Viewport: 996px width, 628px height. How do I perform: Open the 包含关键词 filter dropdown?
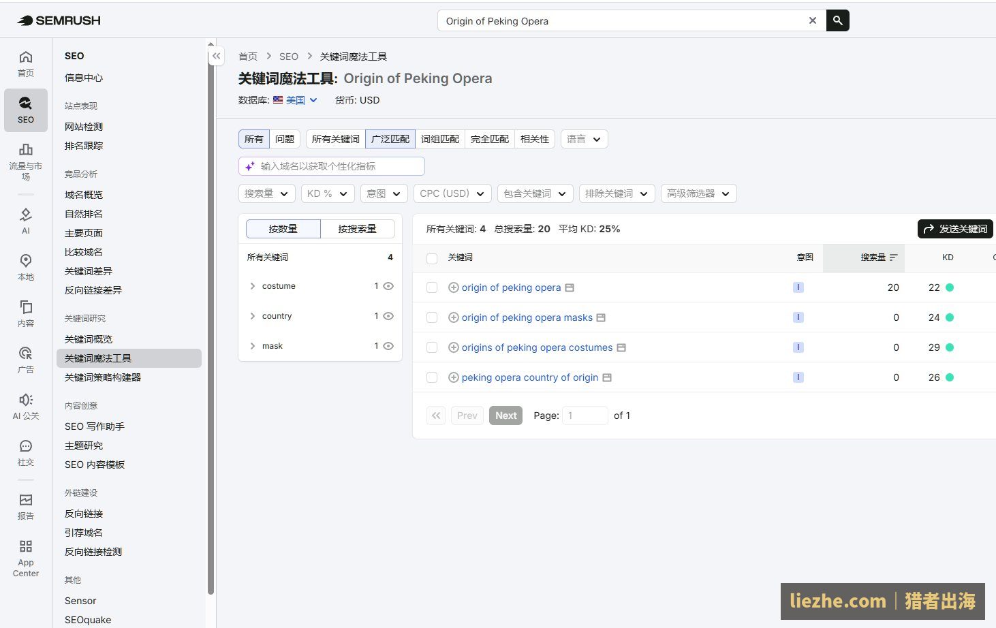point(535,193)
